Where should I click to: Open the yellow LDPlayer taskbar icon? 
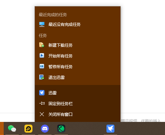(28, 129)
